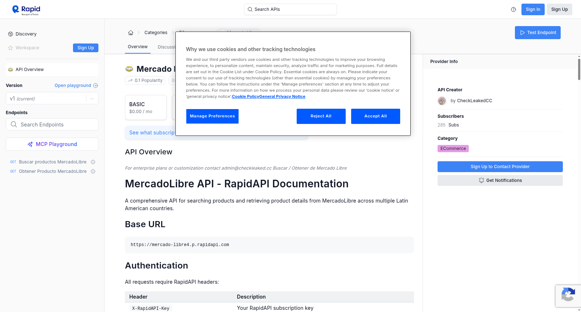581x312 pixels.
Task: Click the Search Endpoints magnifier icon
Action: pyautogui.click(x=14, y=124)
